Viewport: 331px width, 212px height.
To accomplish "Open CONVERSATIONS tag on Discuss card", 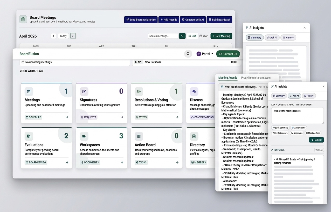I will (202, 117).
